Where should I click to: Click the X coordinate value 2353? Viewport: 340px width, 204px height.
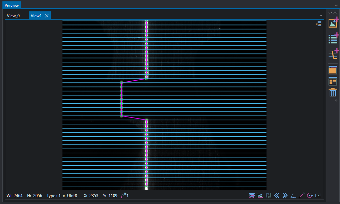pyautogui.click(x=94, y=196)
